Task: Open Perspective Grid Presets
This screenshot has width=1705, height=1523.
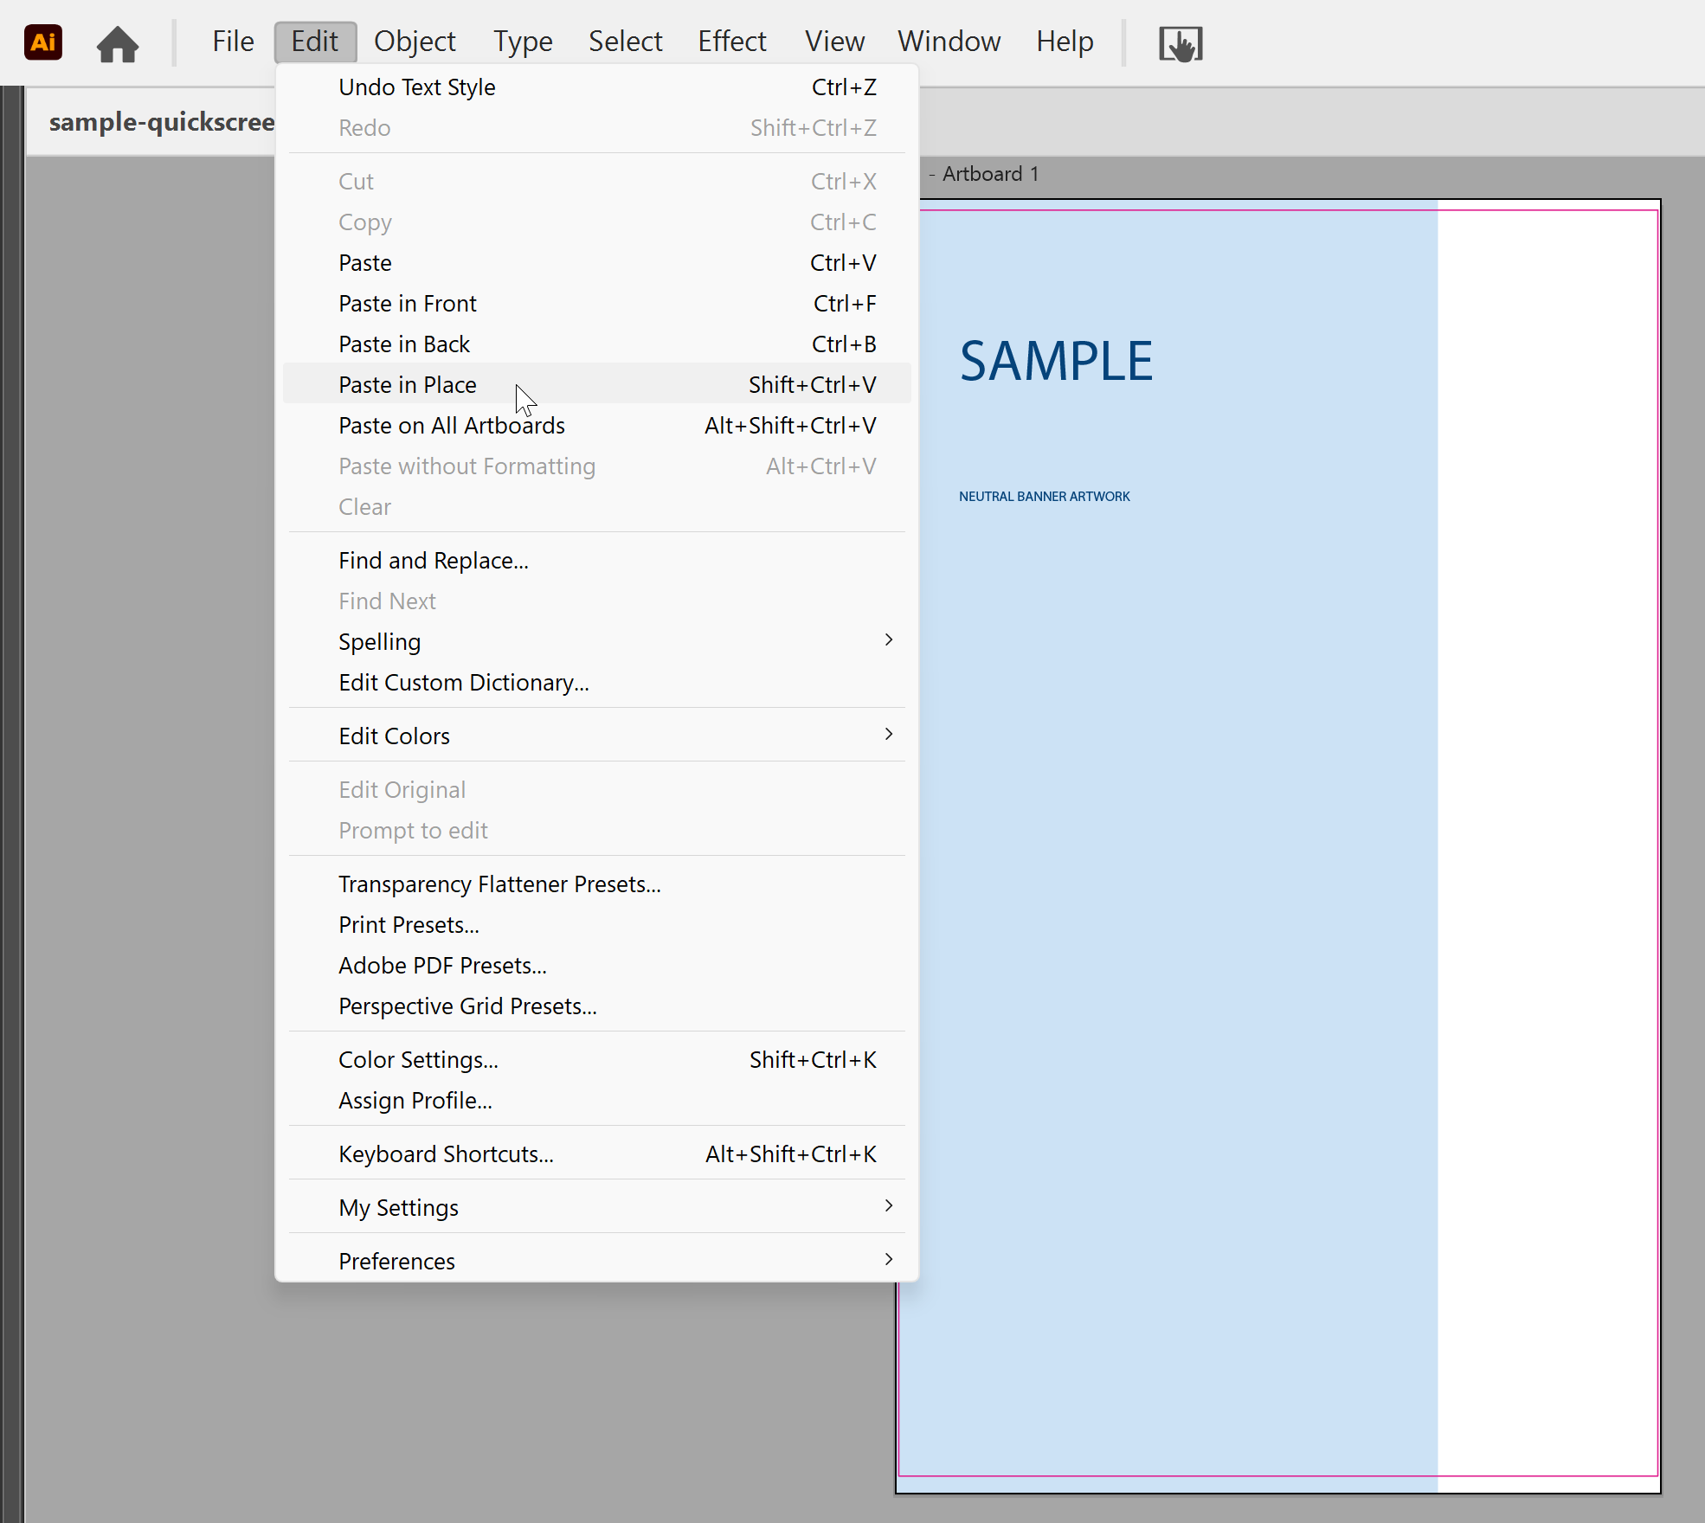Action: click(597, 1006)
